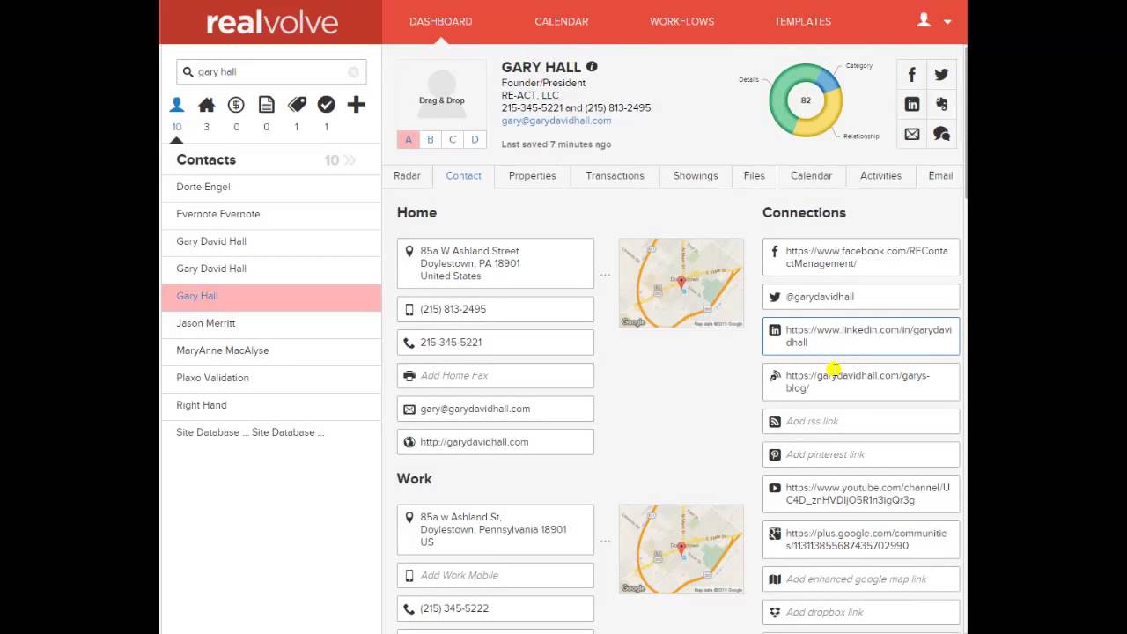Screen dimensions: 1127x634
Task: Select Dorte Engel contact
Action: pos(271,187)
